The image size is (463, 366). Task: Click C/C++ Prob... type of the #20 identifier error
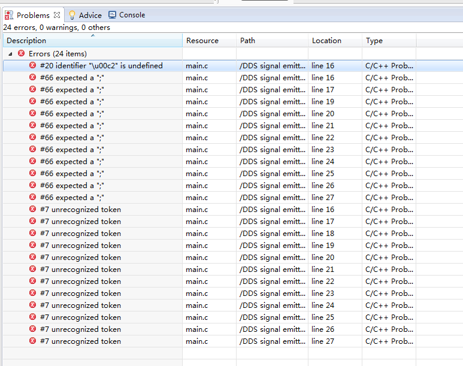[x=389, y=65]
